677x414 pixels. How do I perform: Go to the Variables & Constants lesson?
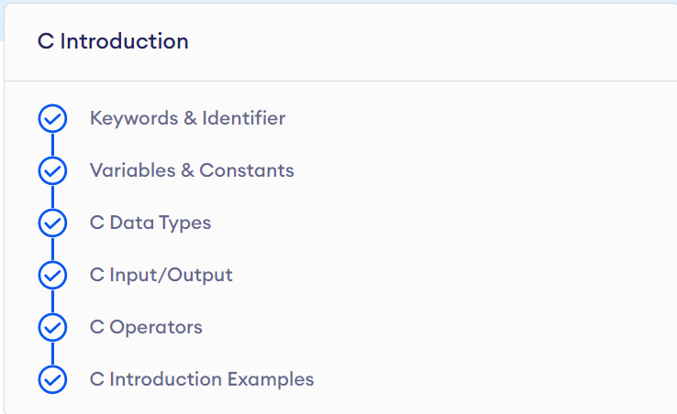coord(192,170)
